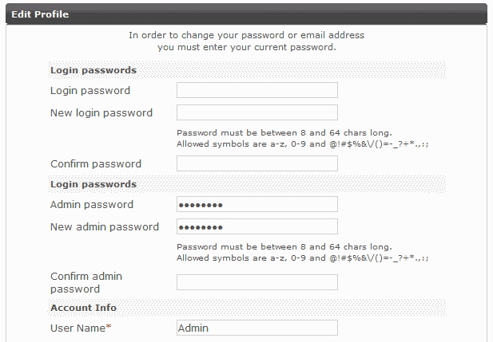Image resolution: width=493 pixels, height=342 pixels.
Task: Click the "Admin password" field label
Action: point(92,205)
